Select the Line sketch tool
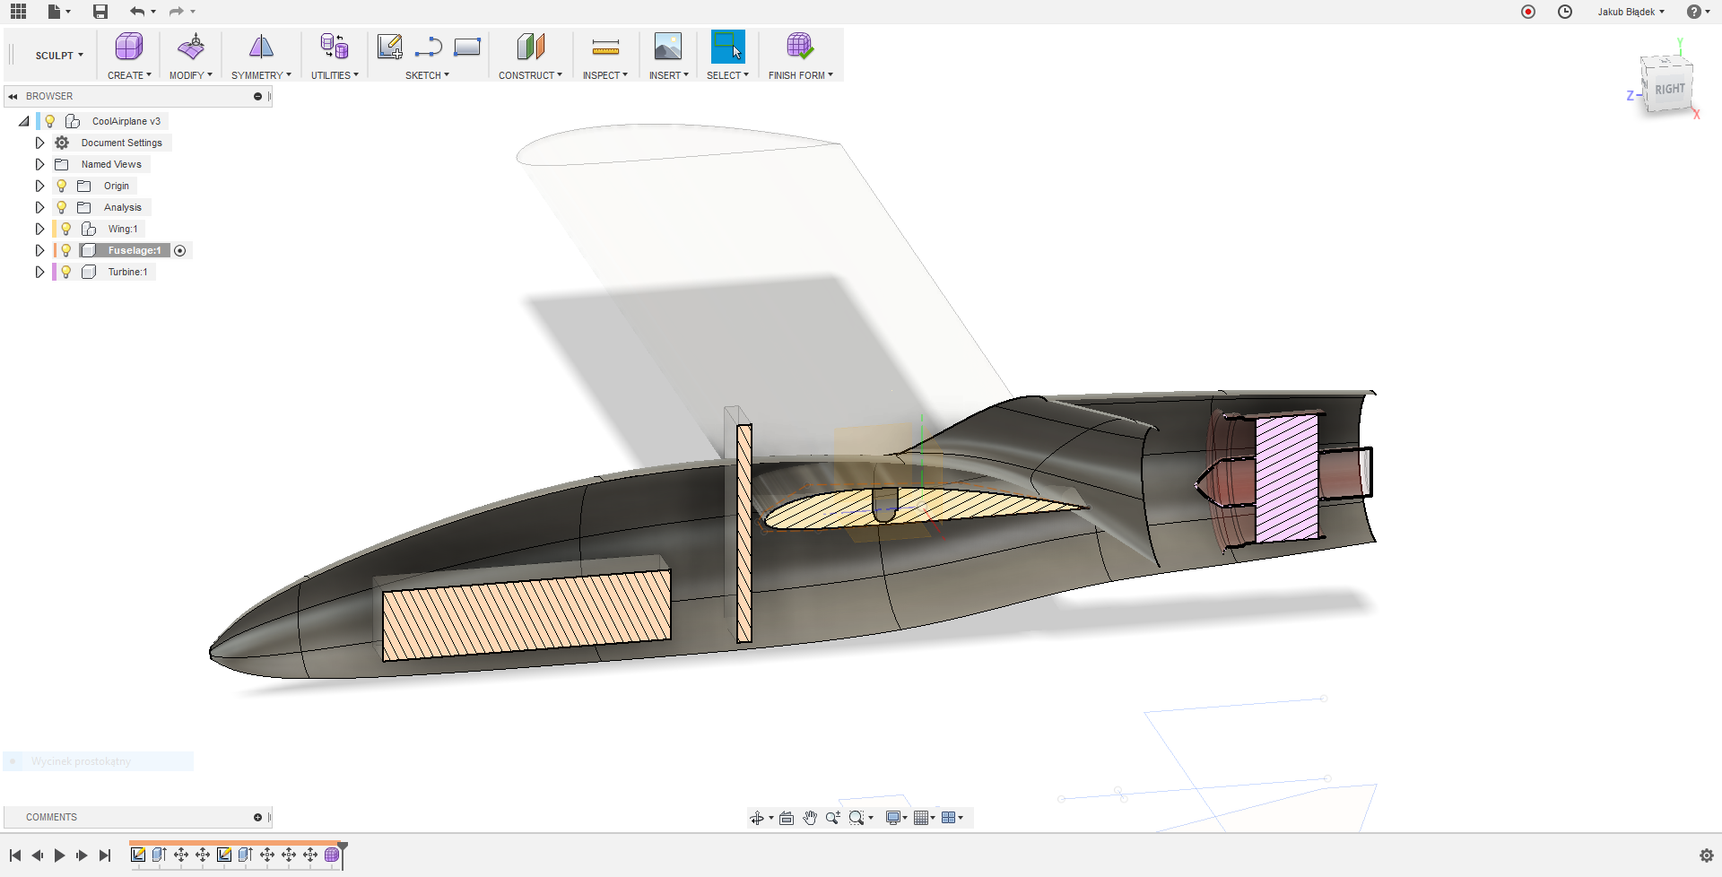This screenshot has height=877, width=1722. point(429,47)
